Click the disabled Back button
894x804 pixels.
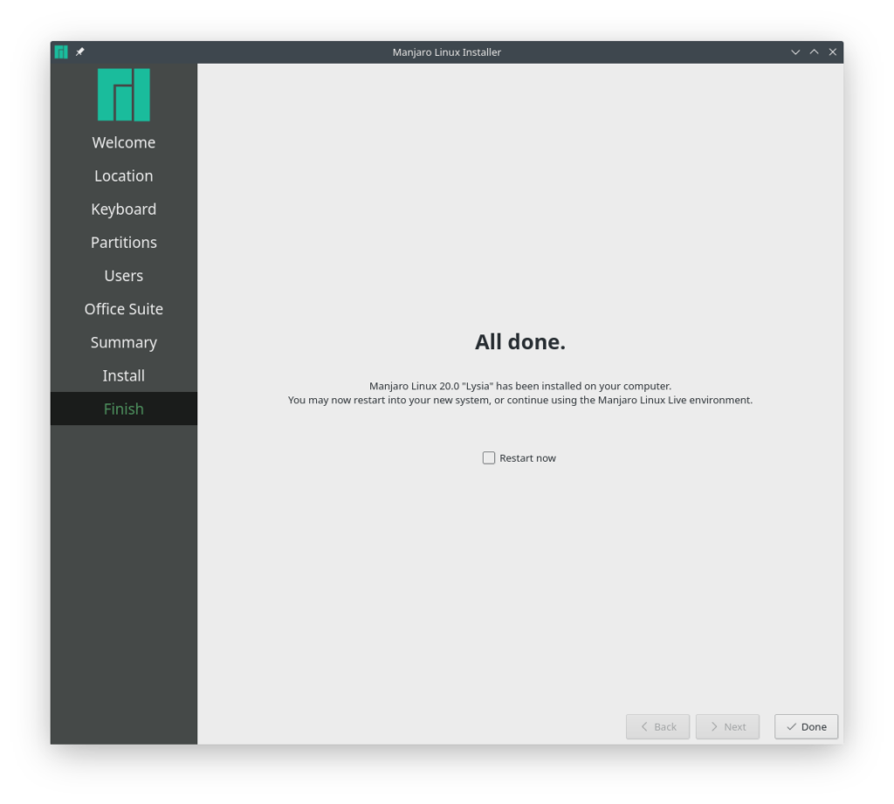pyautogui.click(x=658, y=726)
